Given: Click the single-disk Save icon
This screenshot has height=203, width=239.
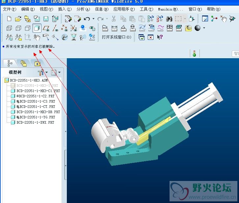Looking at the screenshot, I should [x=46, y=19].
